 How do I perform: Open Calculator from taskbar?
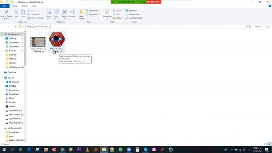click(137, 150)
